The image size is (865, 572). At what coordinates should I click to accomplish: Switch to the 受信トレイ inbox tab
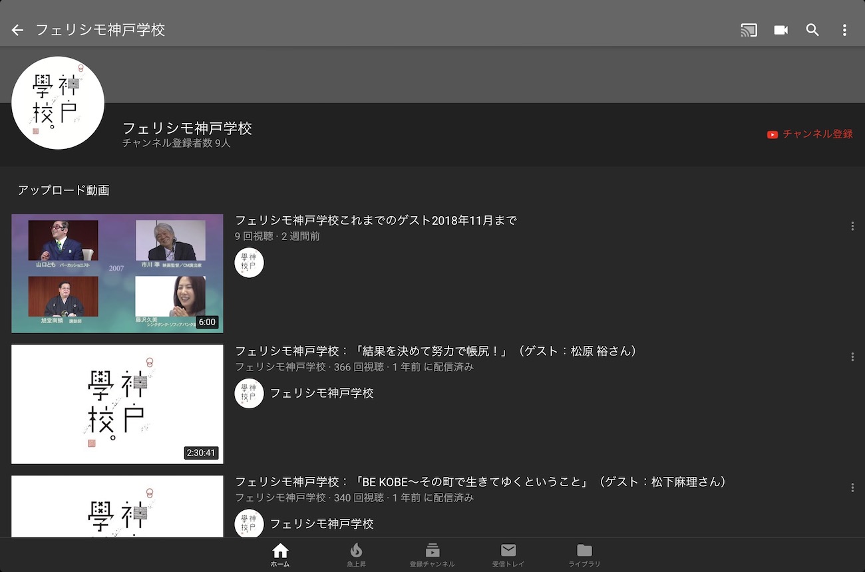tap(508, 555)
